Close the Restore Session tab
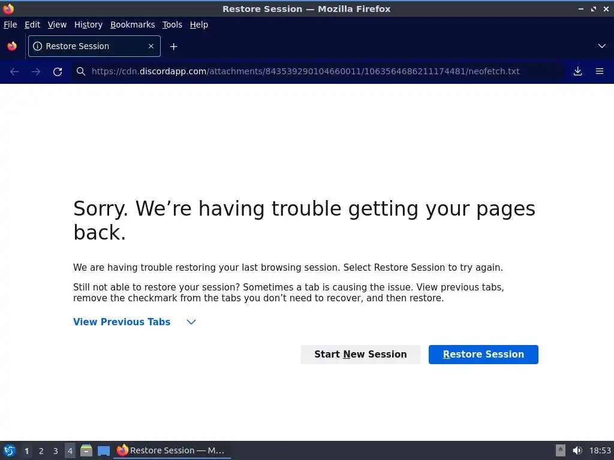Viewport: 614px width, 460px height. coord(151,46)
